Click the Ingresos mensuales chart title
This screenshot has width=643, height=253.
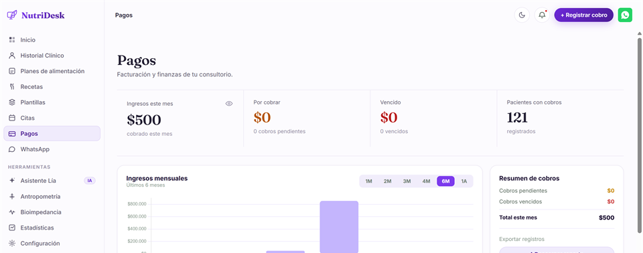[157, 178]
